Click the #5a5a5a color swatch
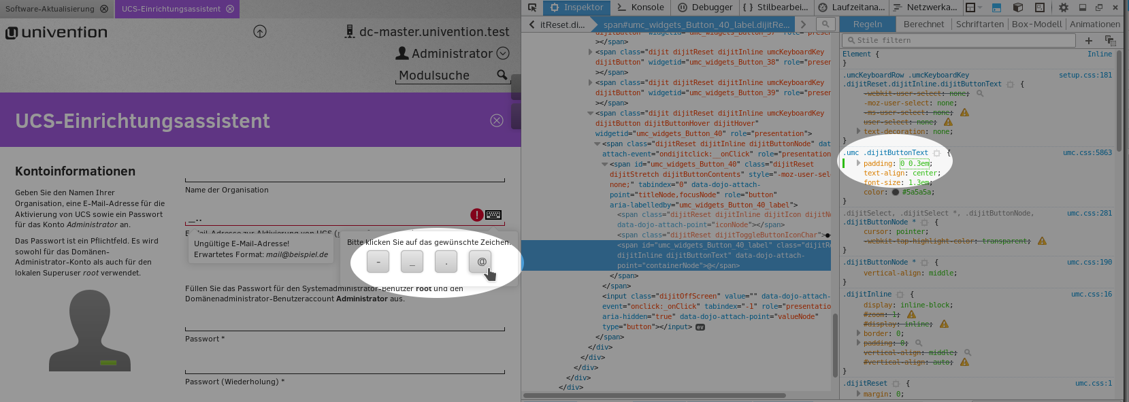Viewport: 1129px width, 402px height. [896, 192]
